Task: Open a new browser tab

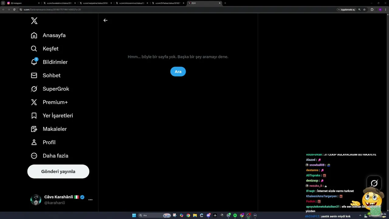Action: tap(225, 3)
